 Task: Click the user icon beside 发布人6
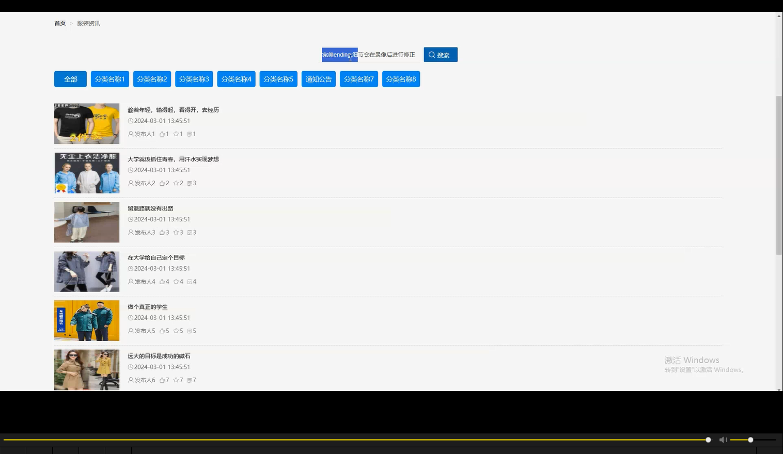(x=131, y=380)
